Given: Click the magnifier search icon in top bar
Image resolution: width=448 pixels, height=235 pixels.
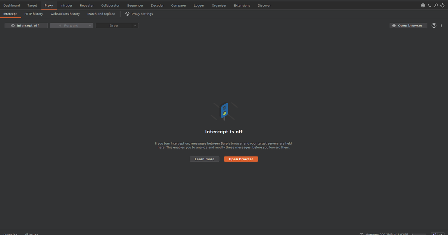Looking at the screenshot, I should [x=436, y=6].
